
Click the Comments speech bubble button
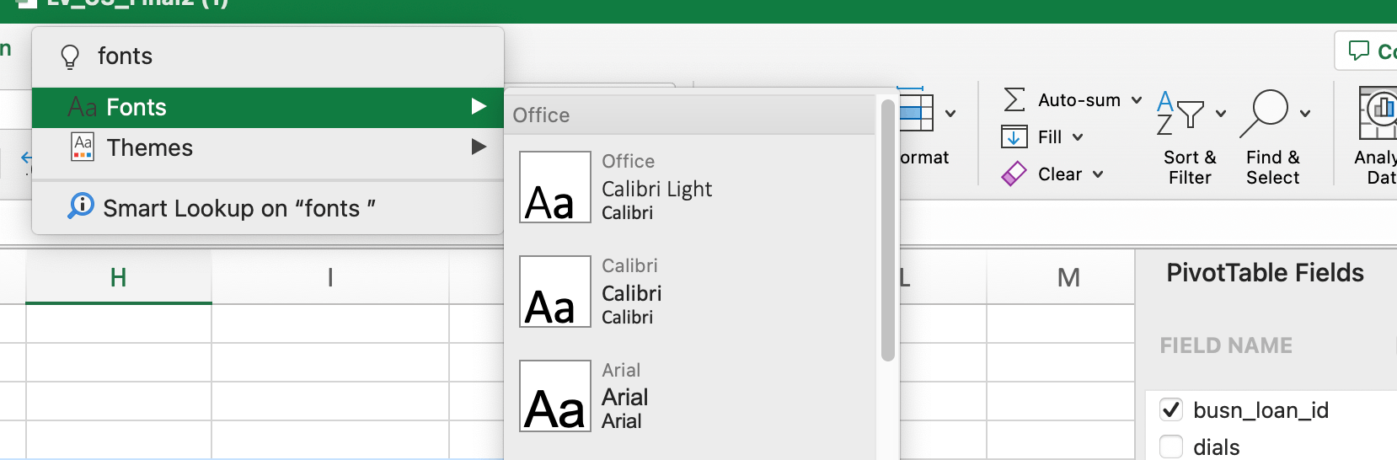tap(1360, 51)
